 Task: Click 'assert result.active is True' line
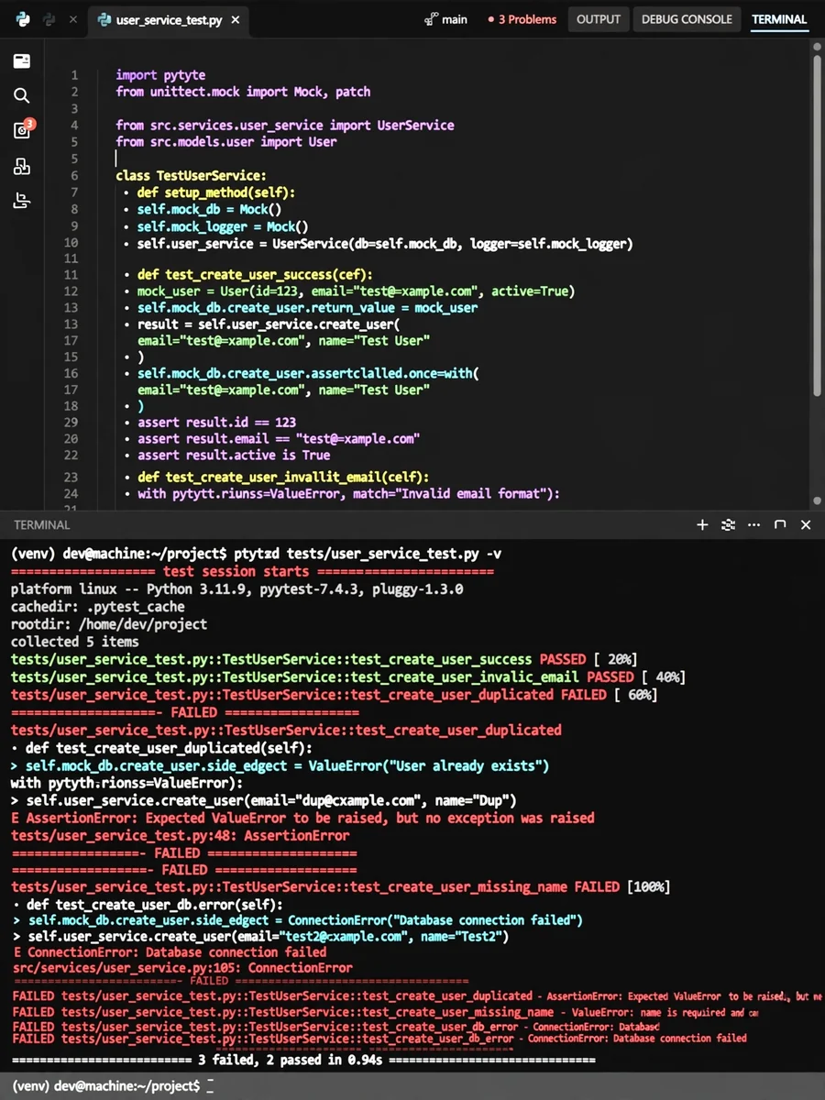pos(234,455)
